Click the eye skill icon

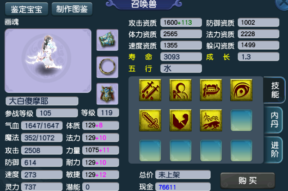(241, 90)
